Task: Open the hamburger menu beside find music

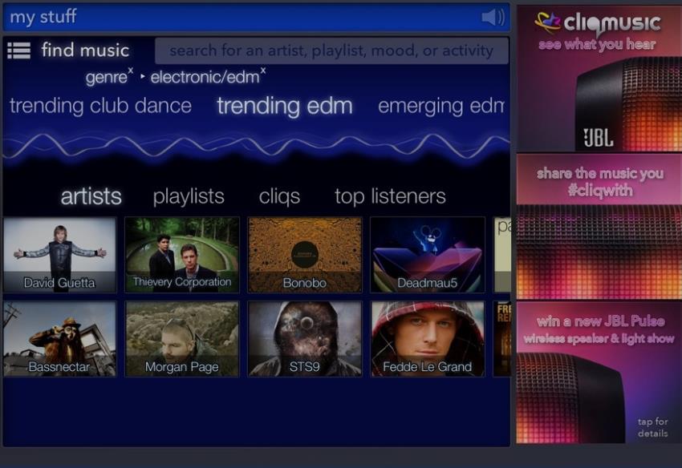Action: 19,50
